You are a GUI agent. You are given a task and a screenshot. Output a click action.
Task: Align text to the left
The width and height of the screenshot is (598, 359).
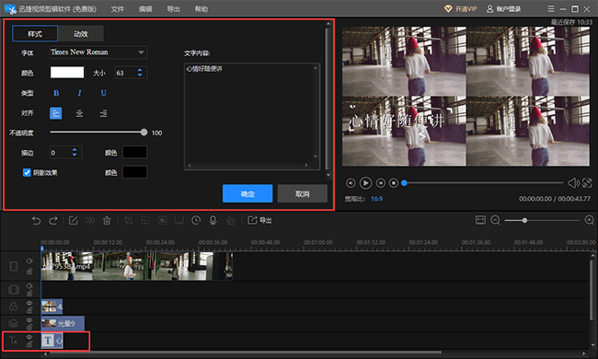tap(56, 113)
